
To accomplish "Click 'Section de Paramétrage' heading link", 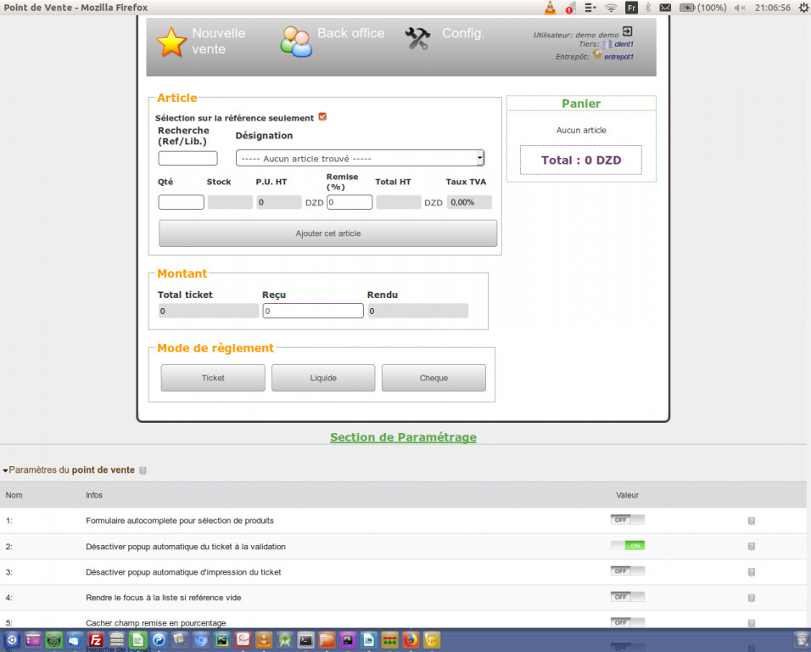I will tap(403, 437).
